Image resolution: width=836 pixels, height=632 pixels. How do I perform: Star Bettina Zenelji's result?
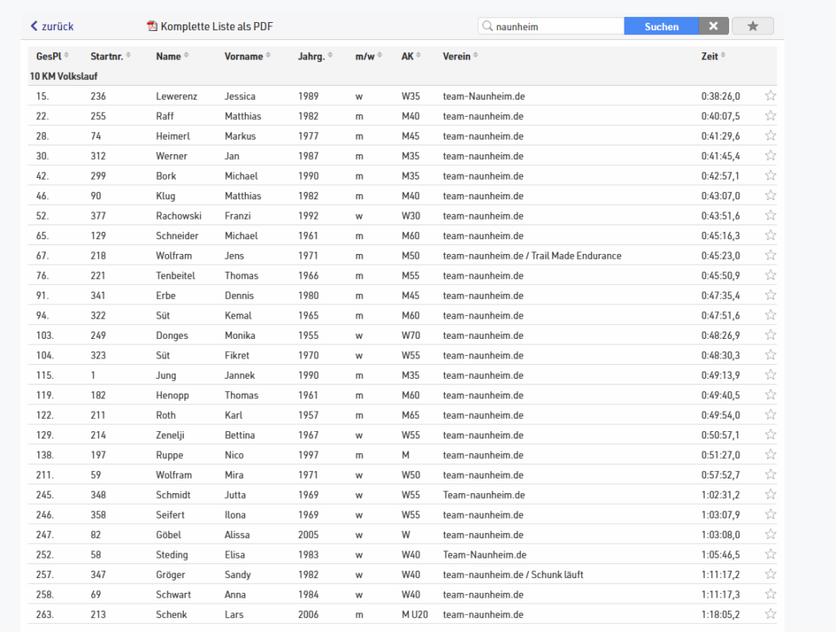(x=770, y=434)
